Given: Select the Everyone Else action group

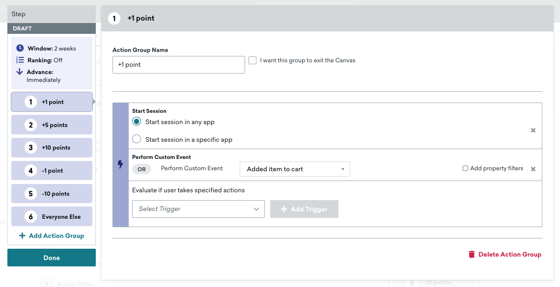Looking at the screenshot, I should click(52, 216).
